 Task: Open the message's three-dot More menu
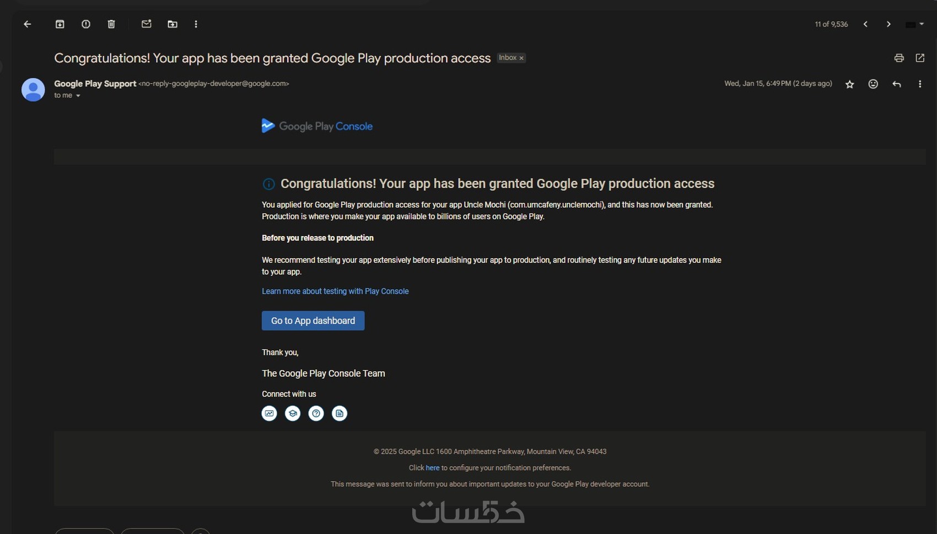tap(919, 84)
